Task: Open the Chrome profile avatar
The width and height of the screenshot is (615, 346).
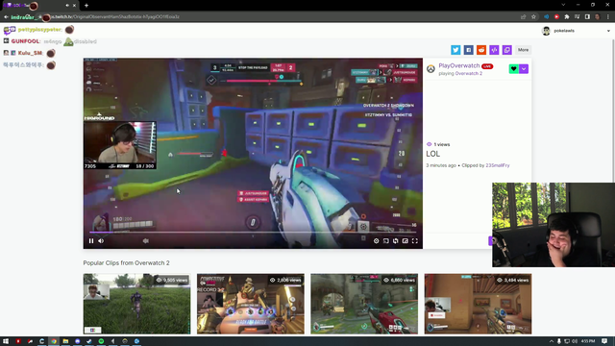Action: point(597,17)
